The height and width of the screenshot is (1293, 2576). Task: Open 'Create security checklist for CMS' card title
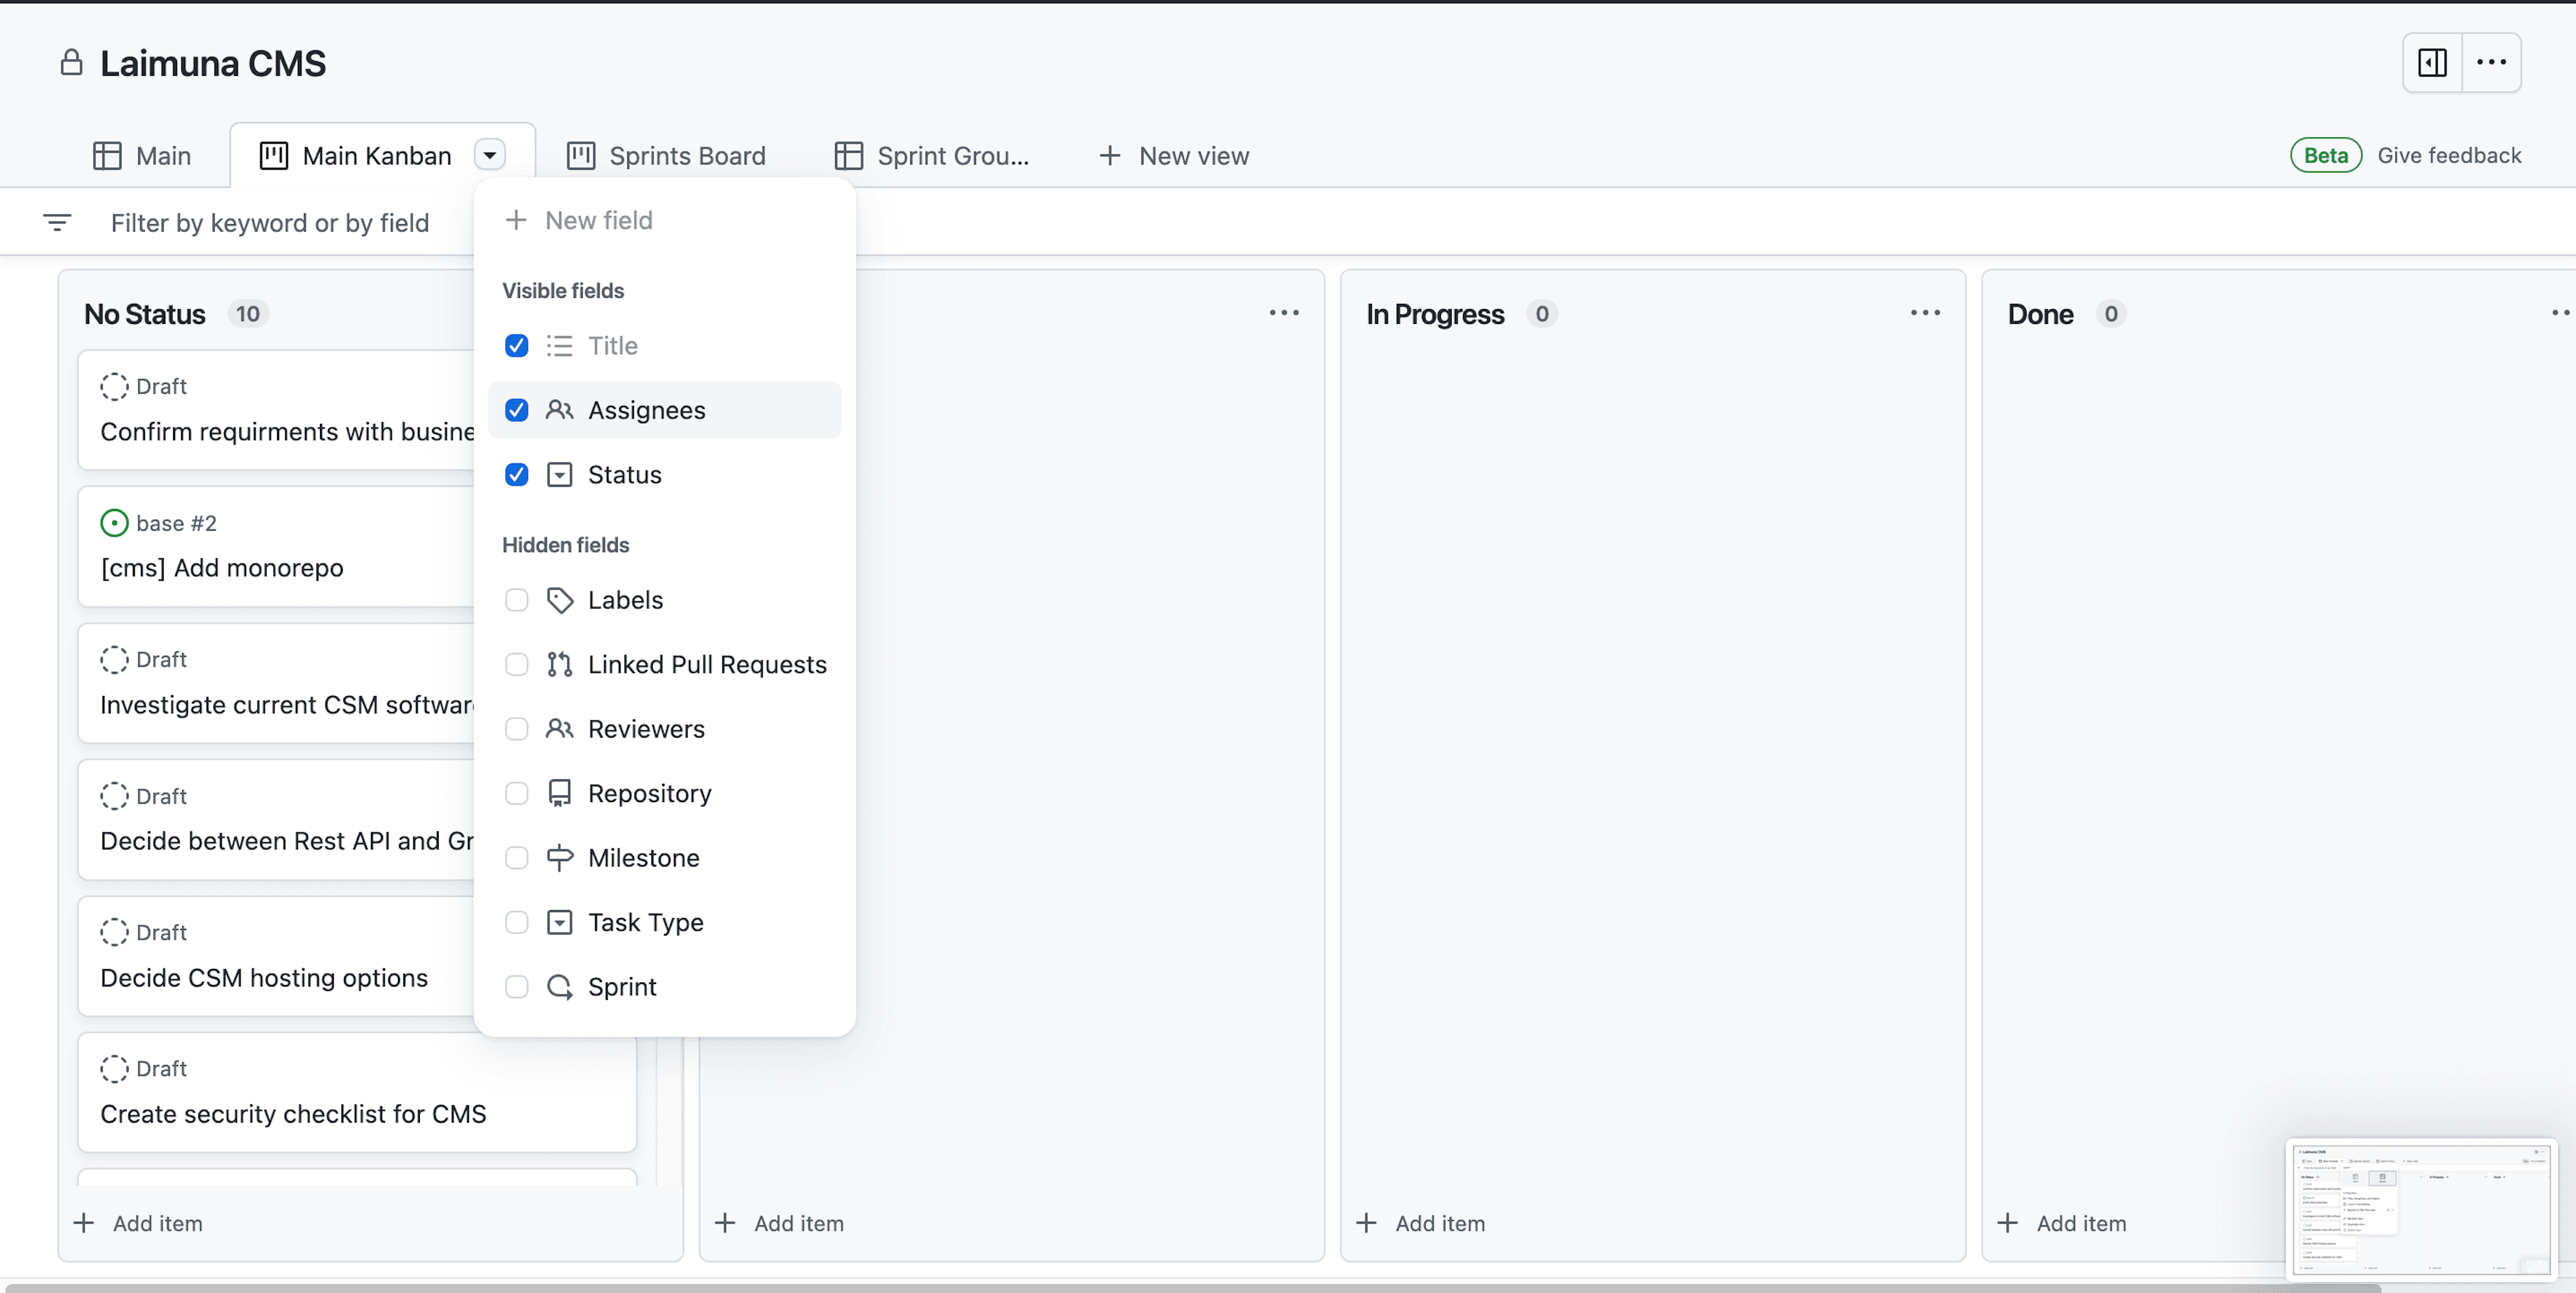coord(293,1114)
